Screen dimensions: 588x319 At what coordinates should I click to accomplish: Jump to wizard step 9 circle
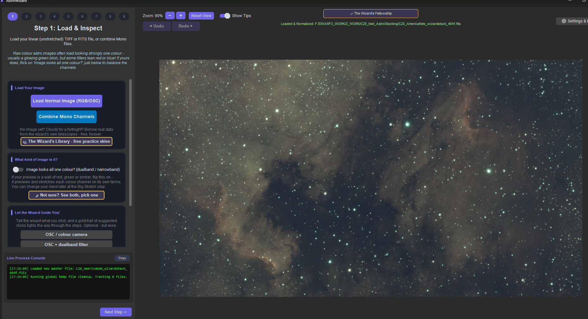pos(124,16)
